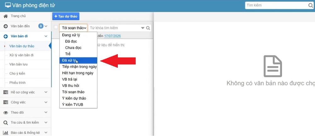Select VB trả lại option
This screenshot has width=315, height=136.
78,79
